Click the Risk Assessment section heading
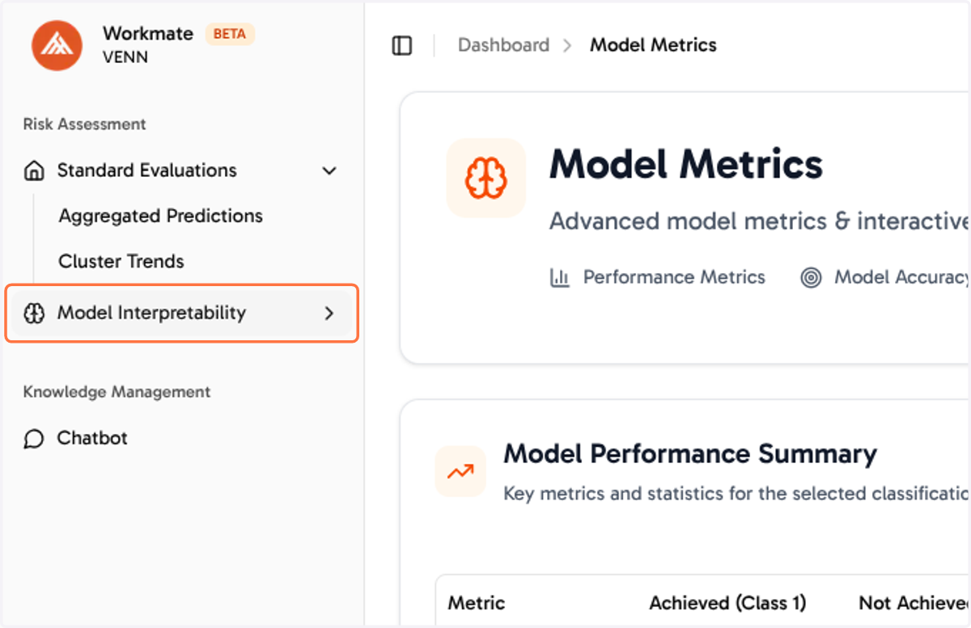Viewport: 971px width, 628px height. coord(84,124)
